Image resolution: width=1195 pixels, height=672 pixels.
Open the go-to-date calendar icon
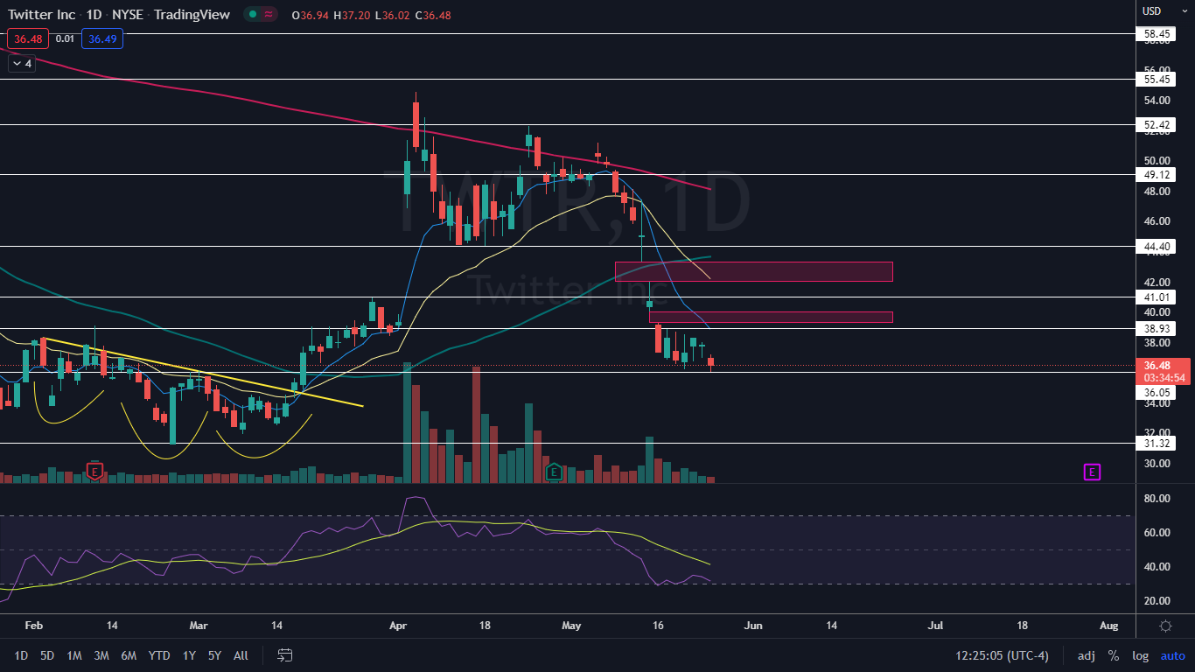pyautogui.click(x=285, y=654)
